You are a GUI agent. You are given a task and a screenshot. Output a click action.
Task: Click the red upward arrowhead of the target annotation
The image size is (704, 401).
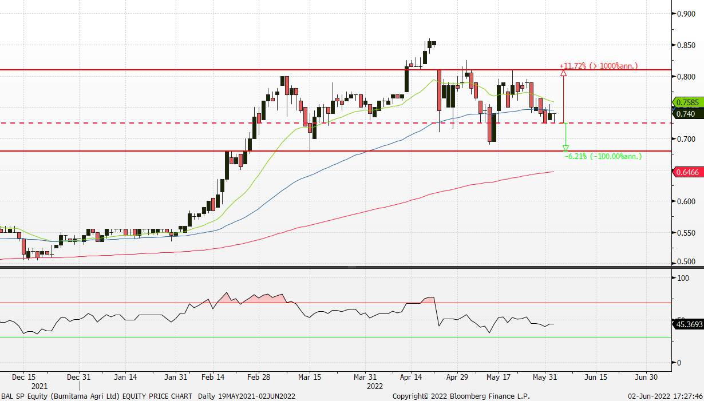pos(564,73)
